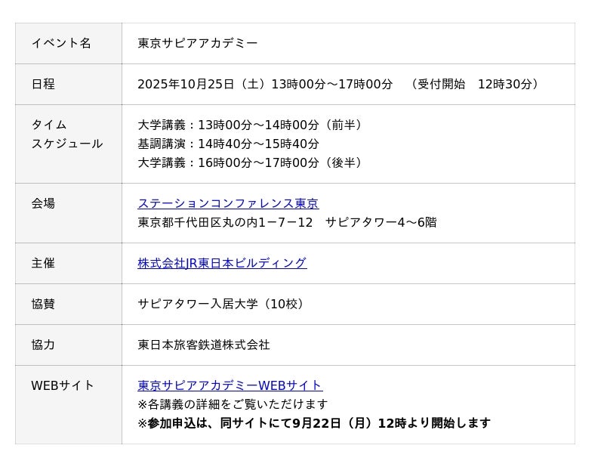The width and height of the screenshot is (604, 467).
Task: Click the 協力 row label
Action: point(43,345)
